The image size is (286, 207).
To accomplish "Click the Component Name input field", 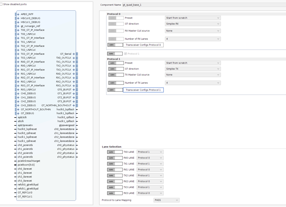I will [204, 5].
